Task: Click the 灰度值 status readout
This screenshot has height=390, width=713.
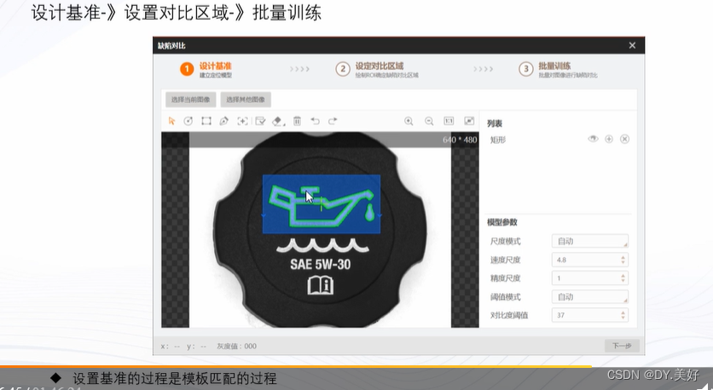Action: pyautogui.click(x=236, y=346)
